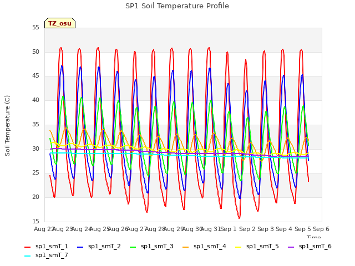Click the Sep 3 x-axis tick label
Screen dimensions: 355x266
click(x=266, y=229)
